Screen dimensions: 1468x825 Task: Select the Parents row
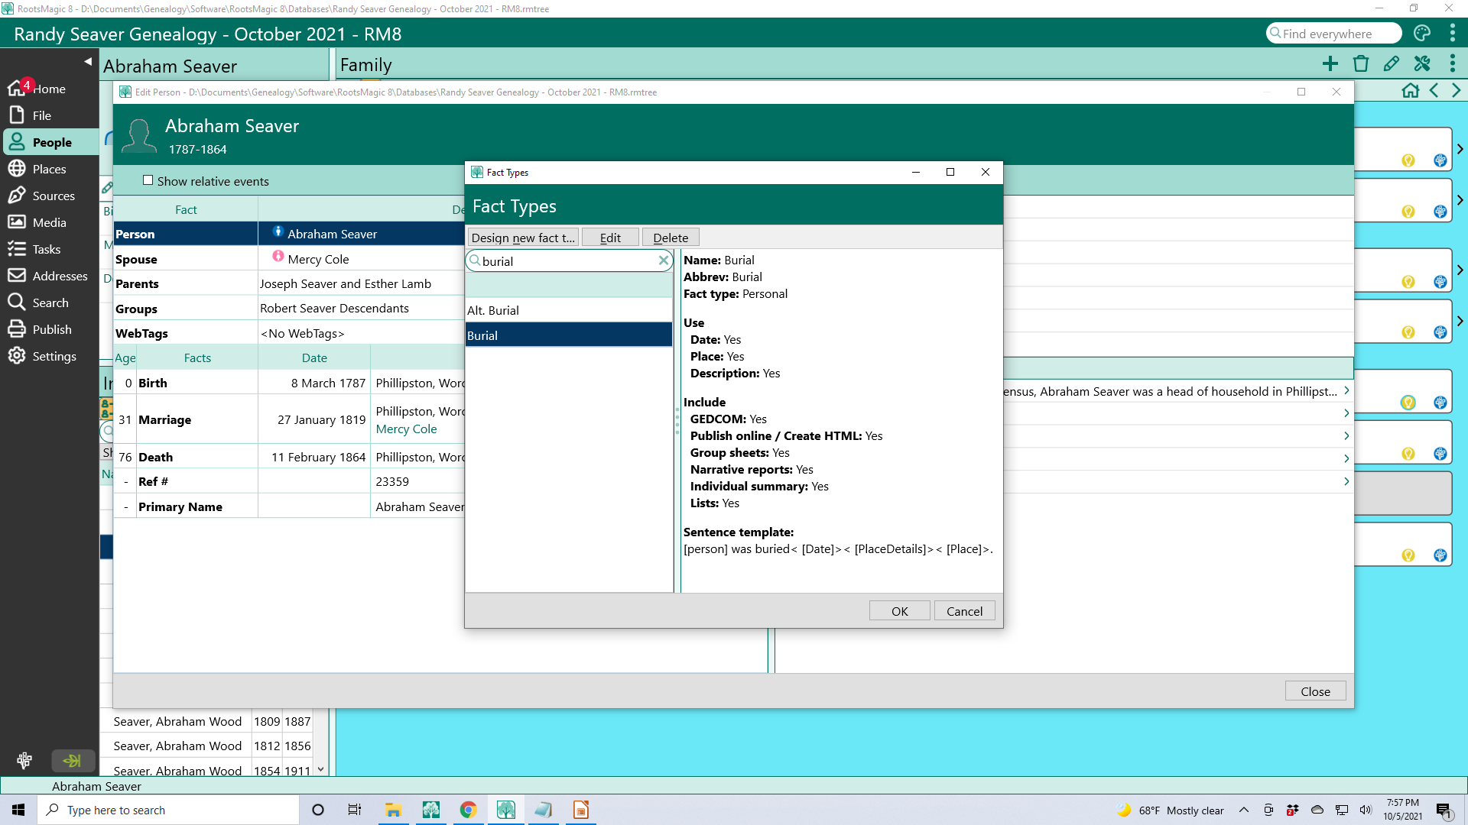click(x=289, y=283)
